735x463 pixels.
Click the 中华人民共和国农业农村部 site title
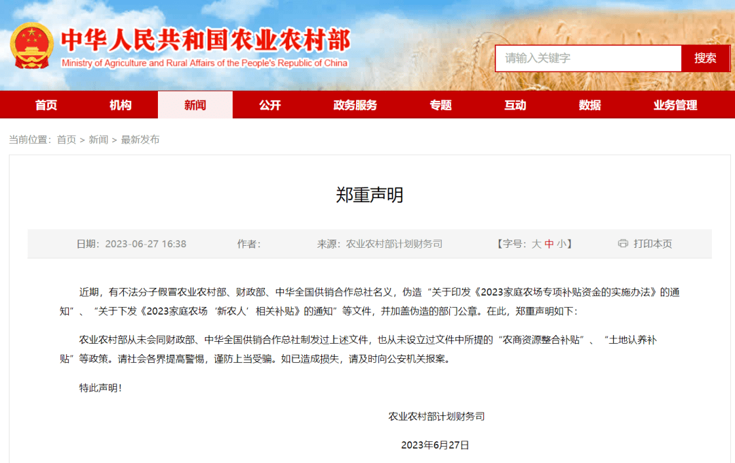(206, 40)
